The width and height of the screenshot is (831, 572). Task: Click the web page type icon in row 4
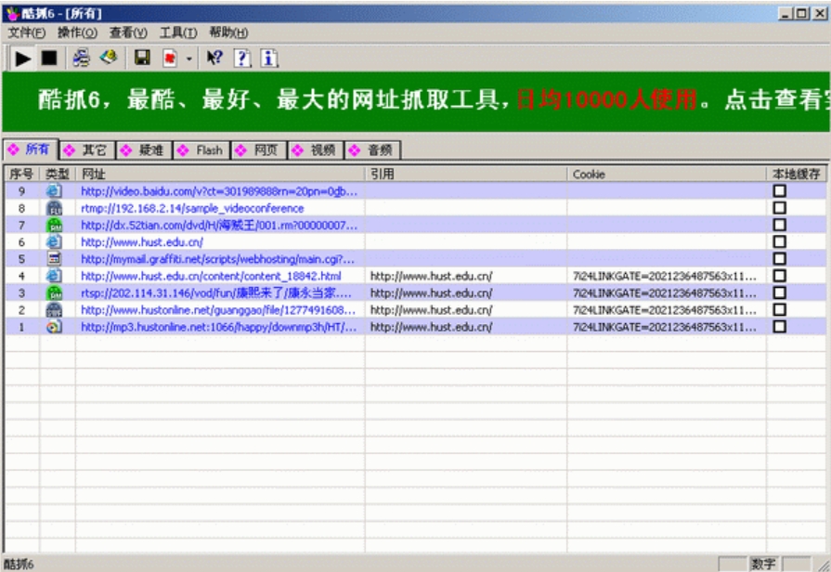click(x=54, y=276)
